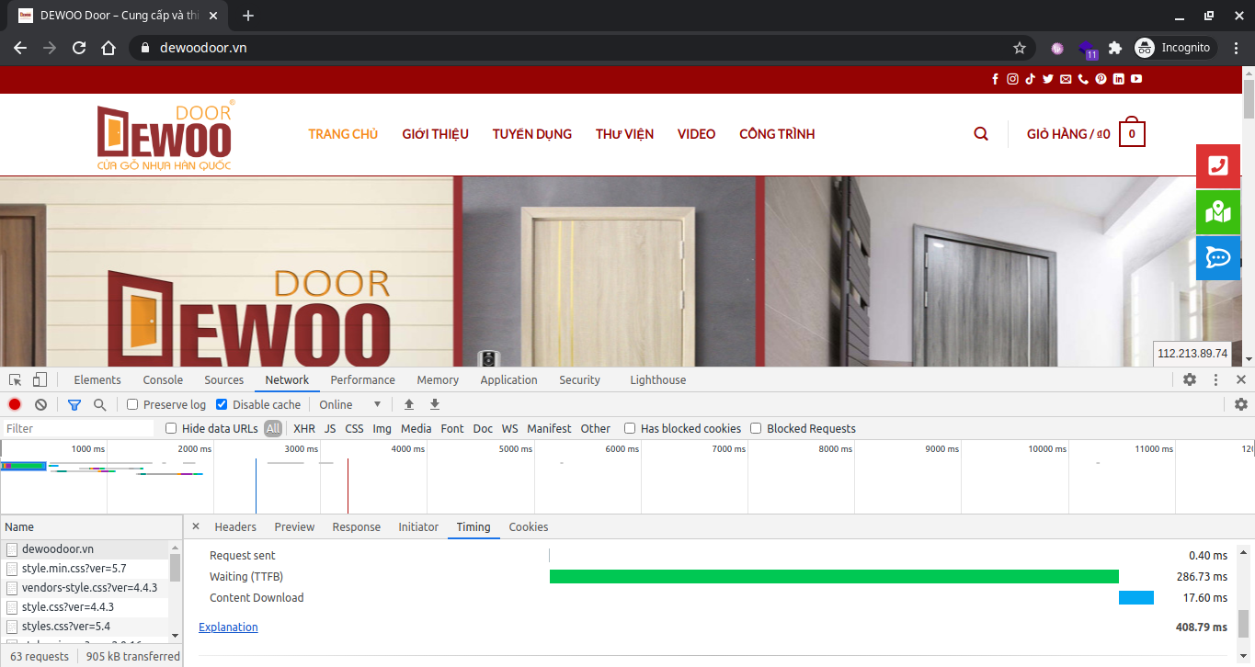Open the Headers tab of the request
Image resolution: width=1255 pixels, height=667 pixels.
pyautogui.click(x=235, y=526)
